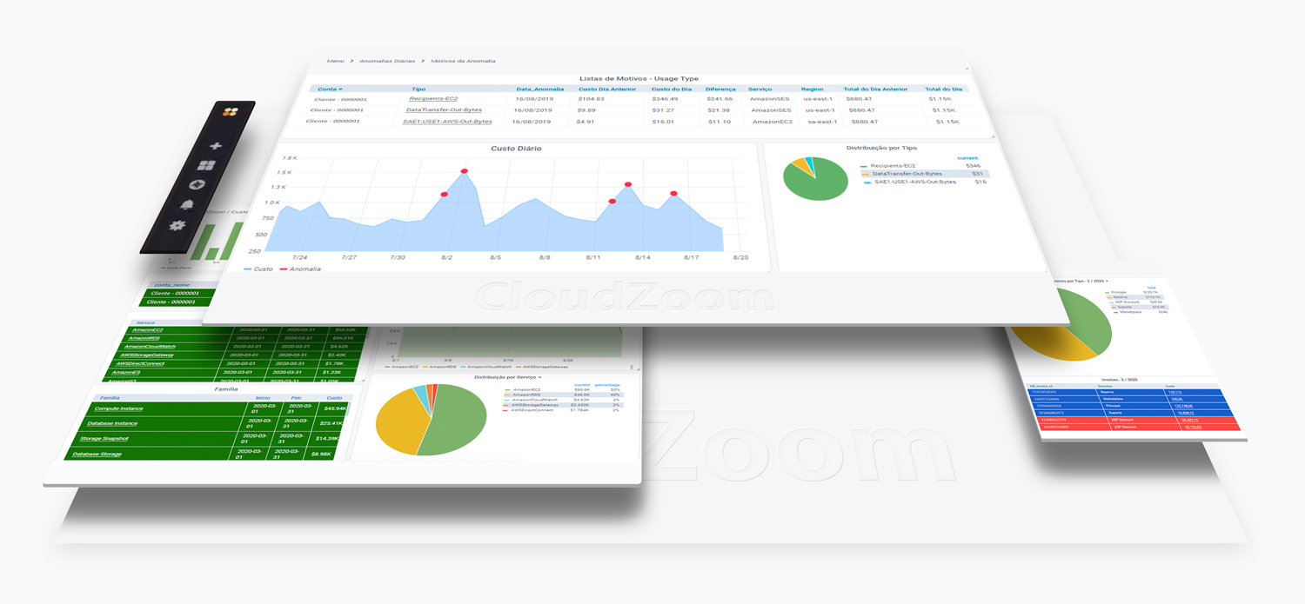Toggle DataTransfer-Out-Bytes in the pie legend
This screenshot has height=604, width=1305.
tap(901, 174)
